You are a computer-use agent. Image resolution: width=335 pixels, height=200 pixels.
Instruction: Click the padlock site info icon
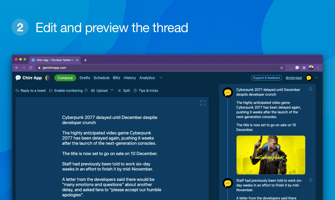(39, 68)
